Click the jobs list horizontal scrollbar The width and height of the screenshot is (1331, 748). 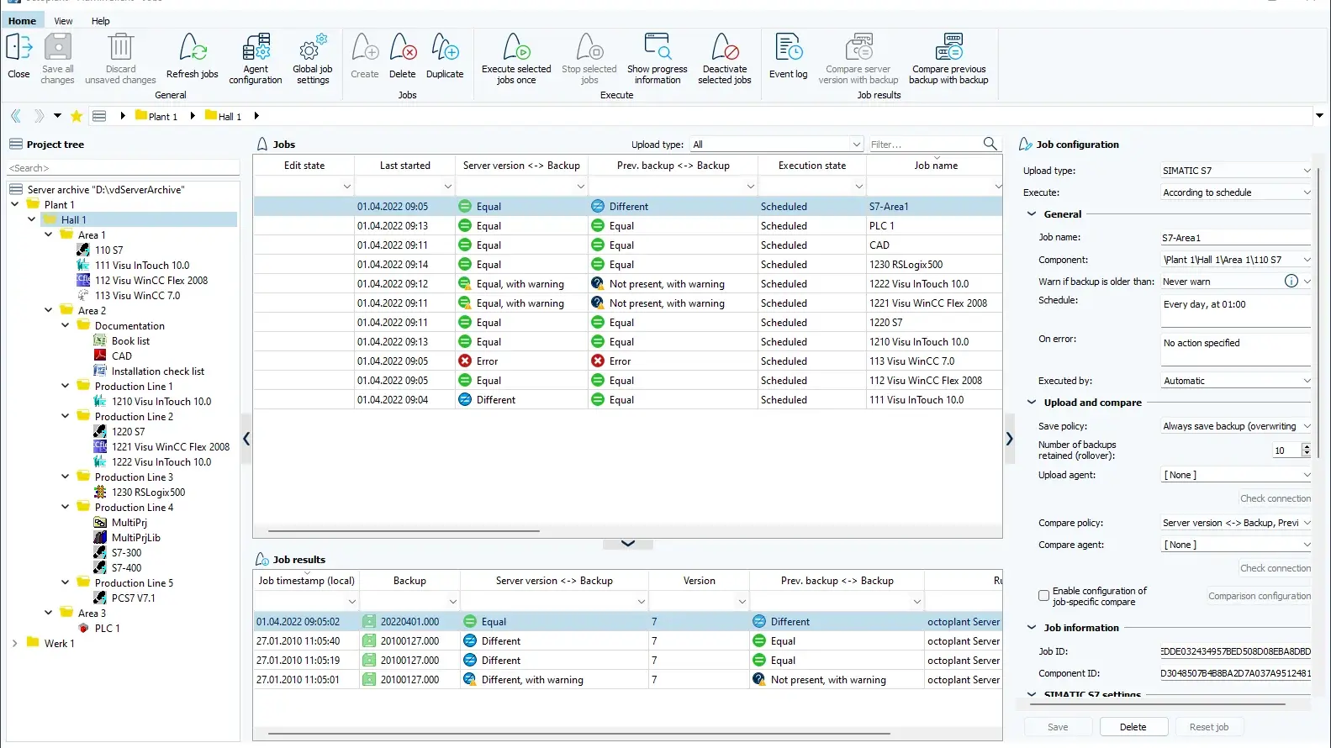click(x=404, y=531)
